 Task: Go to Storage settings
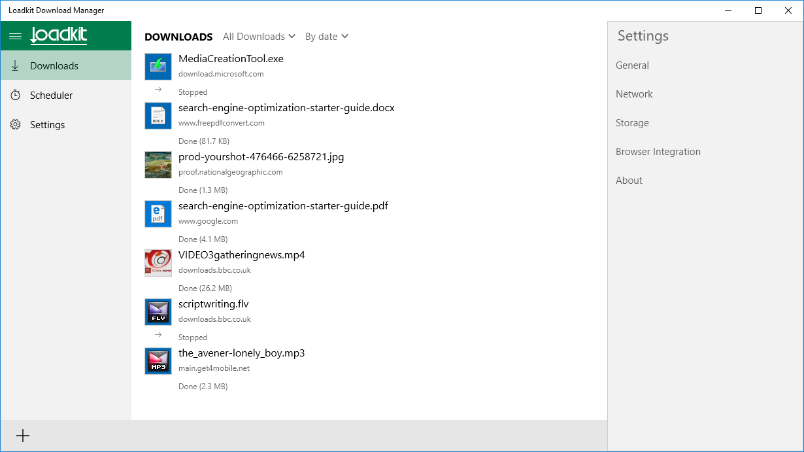click(x=632, y=123)
